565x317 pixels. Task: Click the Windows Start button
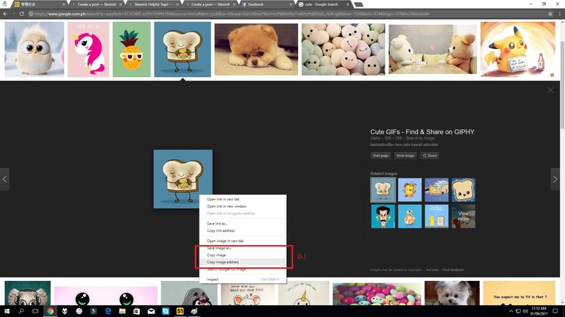6,311
